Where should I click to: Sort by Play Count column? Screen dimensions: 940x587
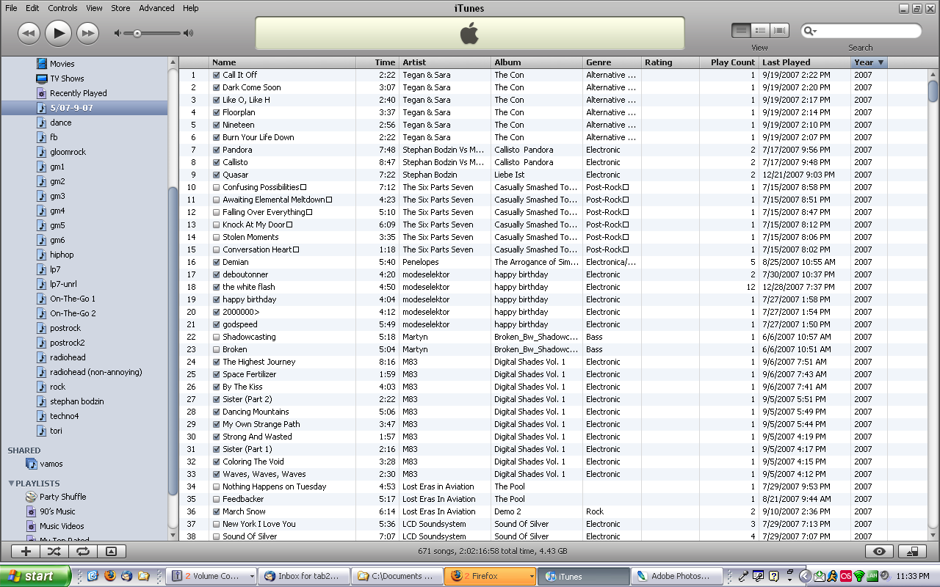pyautogui.click(x=729, y=62)
